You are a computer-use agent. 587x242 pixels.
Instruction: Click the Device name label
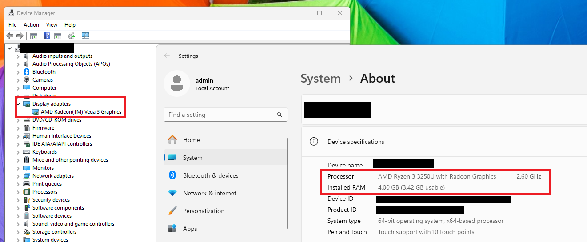coord(345,165)
